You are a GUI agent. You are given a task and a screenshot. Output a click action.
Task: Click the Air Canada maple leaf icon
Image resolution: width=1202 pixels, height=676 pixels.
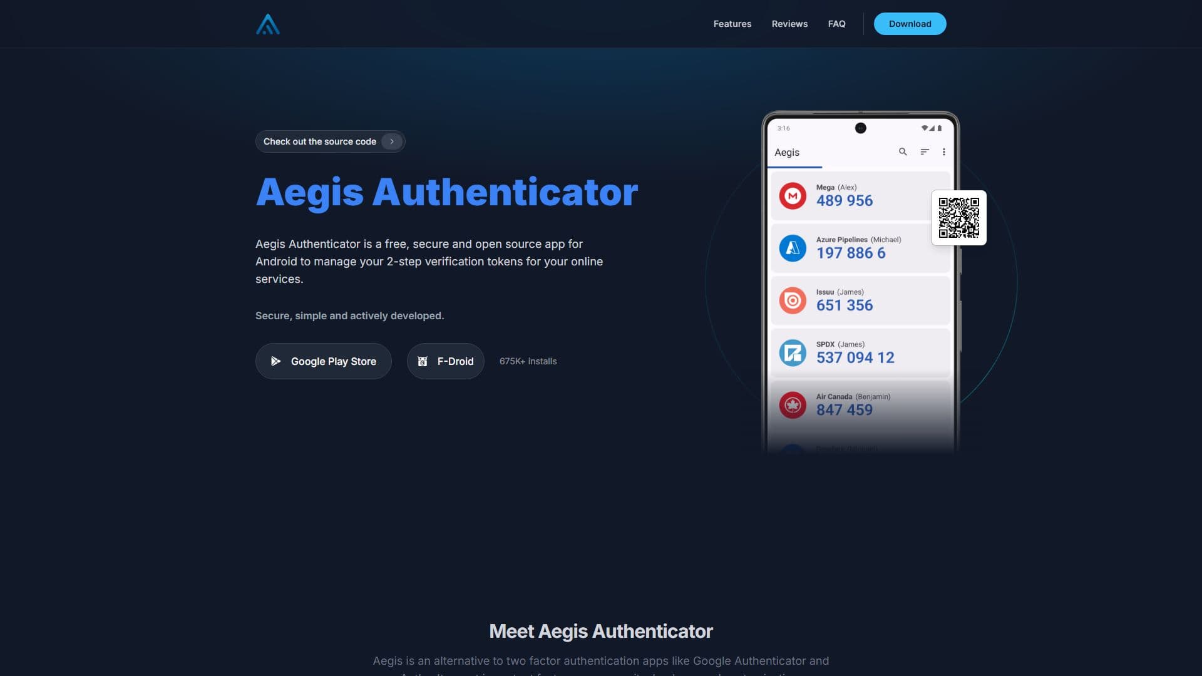point(793,405)
